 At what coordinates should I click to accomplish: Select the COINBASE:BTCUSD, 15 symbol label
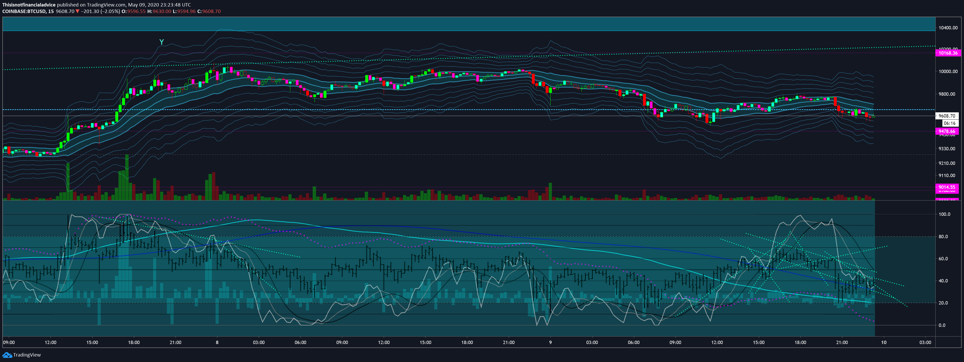(28, 11)
